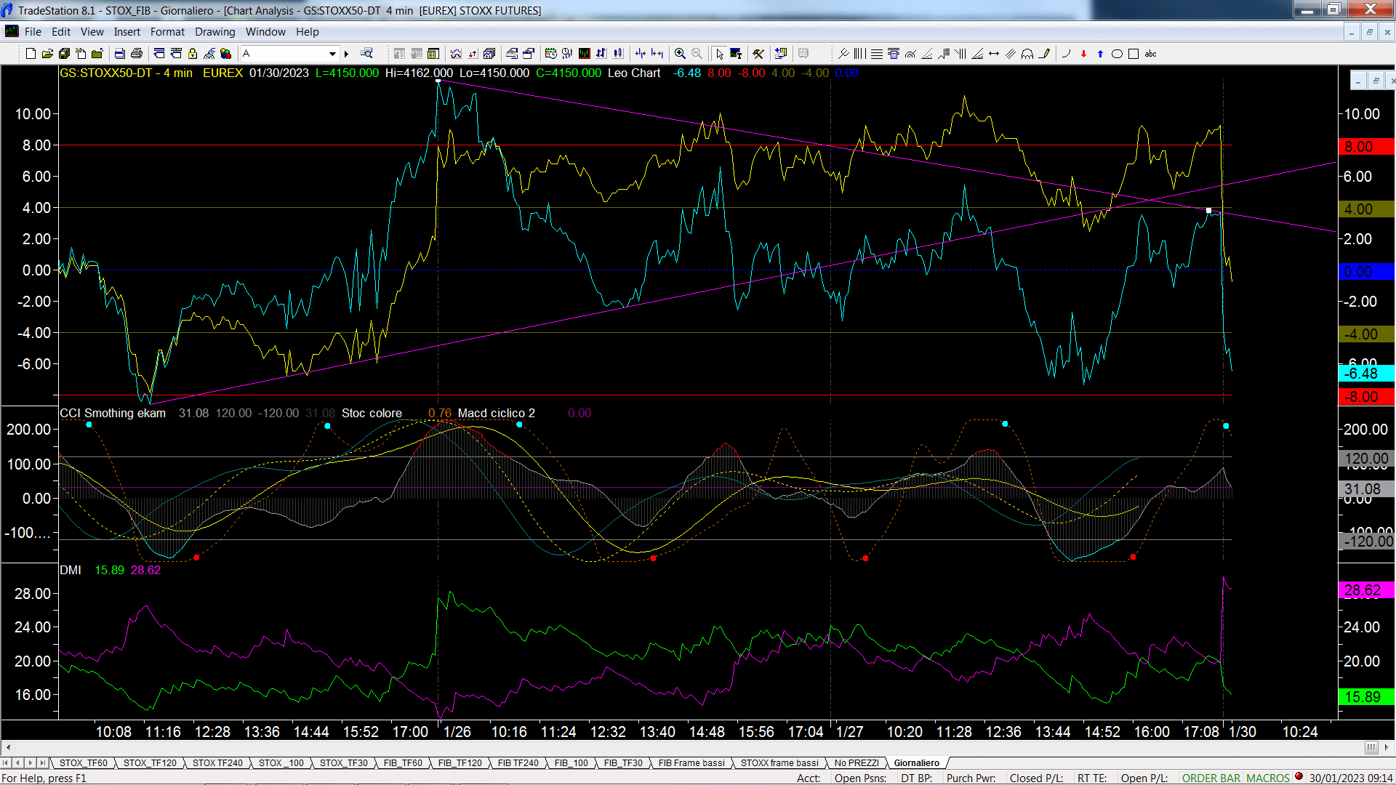Switch to the FIB_100 tab
This screenshot has height=785, width=1396.
571,763
